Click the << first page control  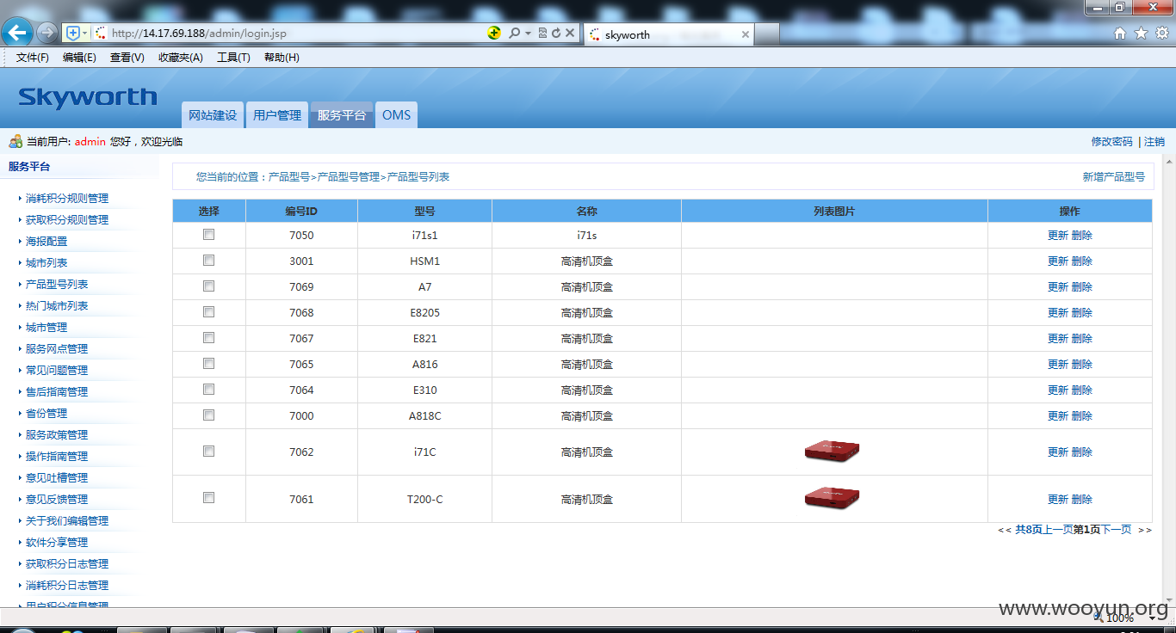tap(1005, 530)
